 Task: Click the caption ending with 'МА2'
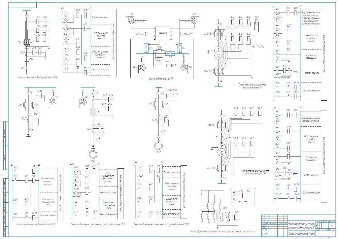tap(161, 224)
